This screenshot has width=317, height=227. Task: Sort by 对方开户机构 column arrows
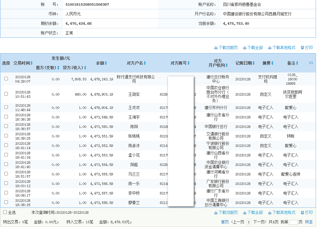227,65
